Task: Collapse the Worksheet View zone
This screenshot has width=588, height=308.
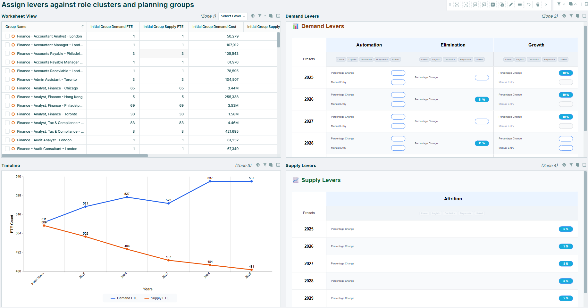Action: pyautogui.click(x=265, y=16)
